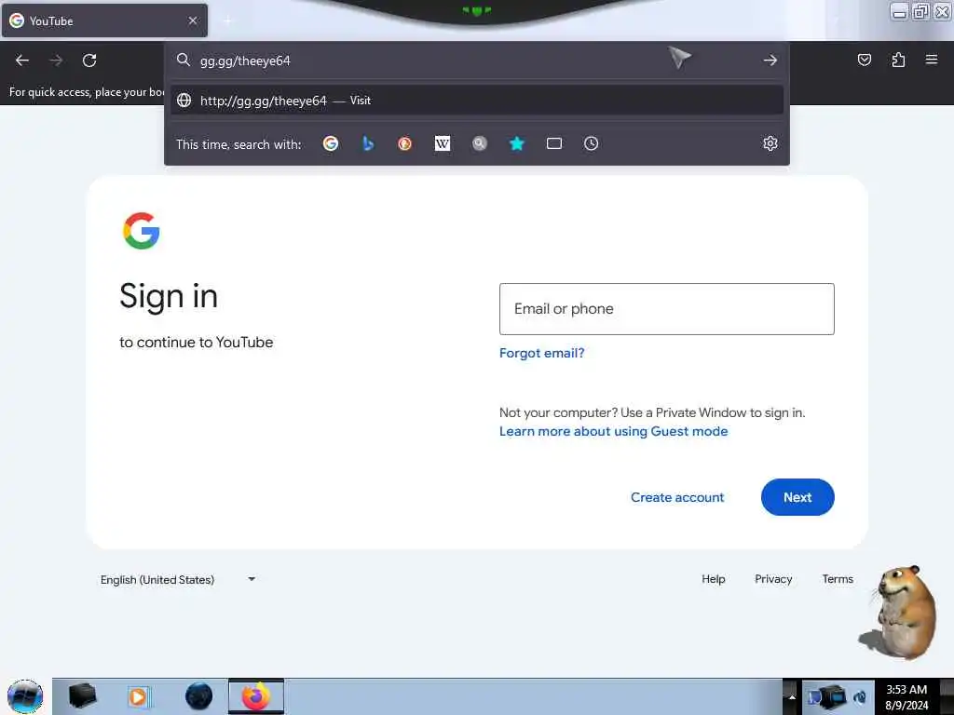Search this time with Google
Screen dimensions: 954x715
click(331, 143)
